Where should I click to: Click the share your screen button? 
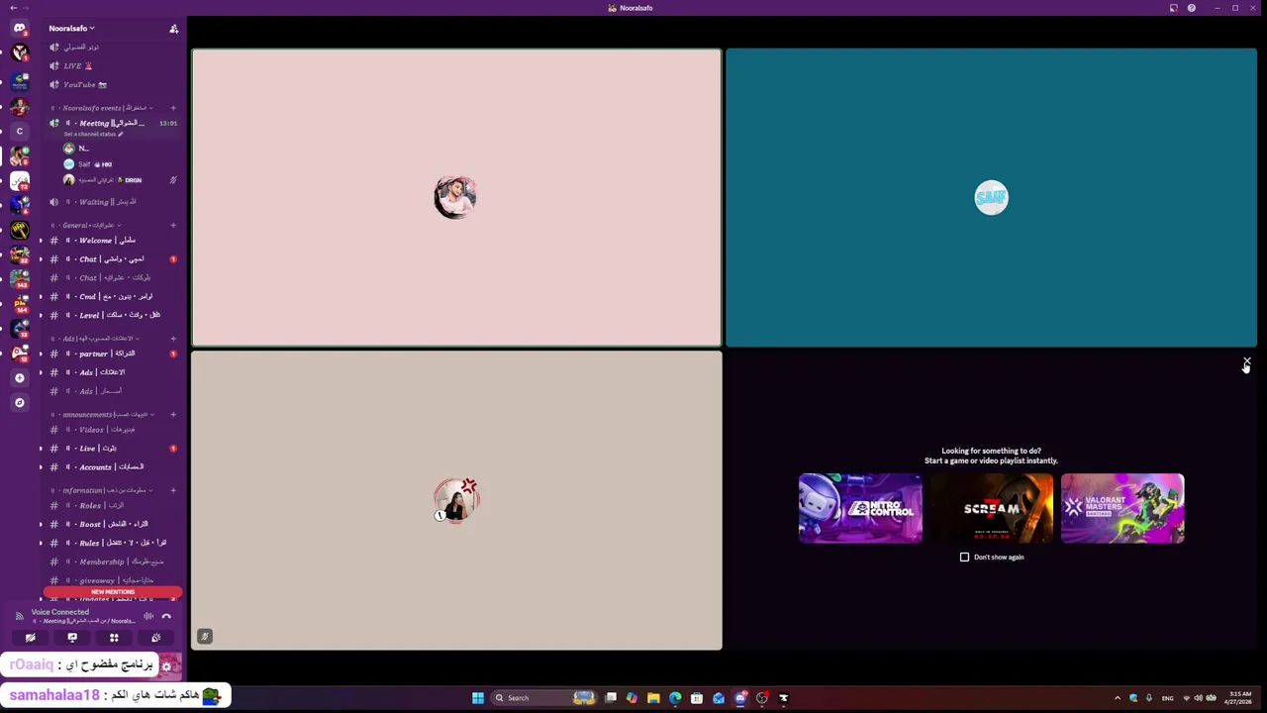(72, 638)
